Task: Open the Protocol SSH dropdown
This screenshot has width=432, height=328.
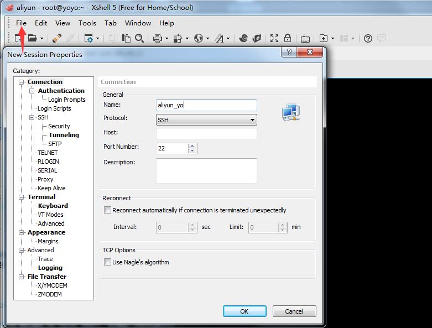Action: click(206, 120)
